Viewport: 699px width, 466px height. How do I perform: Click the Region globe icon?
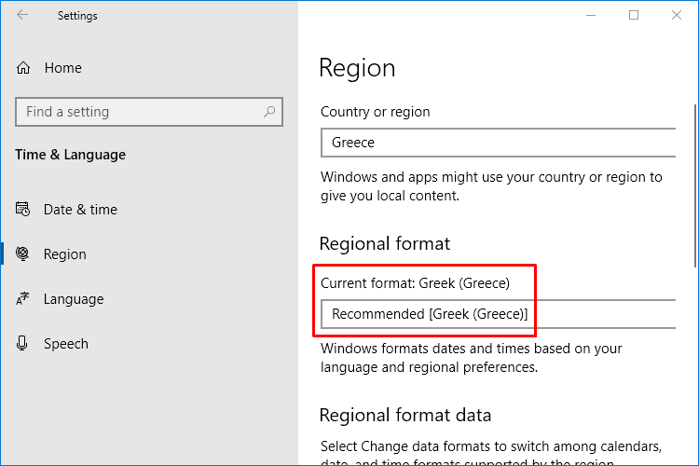22,254
